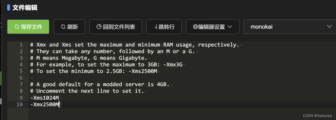Click the clock icon on 回到文件列表
Image resolution: width=336 pixels, height=120 pixels.
(x=99, y=27)
